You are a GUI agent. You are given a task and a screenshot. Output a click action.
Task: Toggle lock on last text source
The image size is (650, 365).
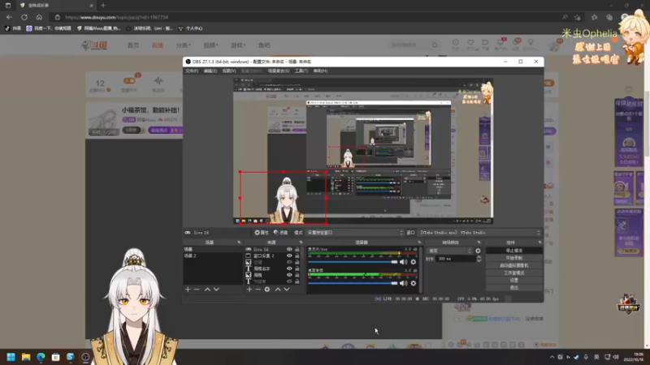pyautogui.click(x=297, y=281)
